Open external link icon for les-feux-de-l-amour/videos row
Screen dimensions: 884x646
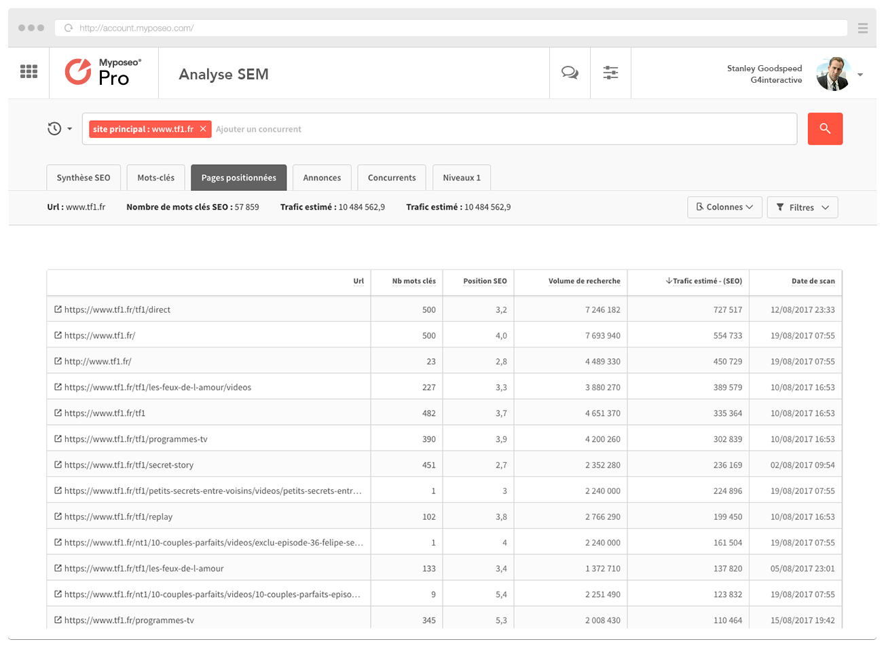click(58, 387)
